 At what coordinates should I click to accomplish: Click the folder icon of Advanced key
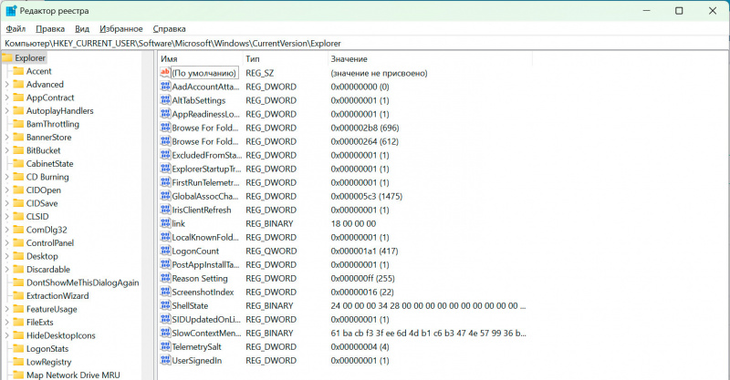coord(17,85)
